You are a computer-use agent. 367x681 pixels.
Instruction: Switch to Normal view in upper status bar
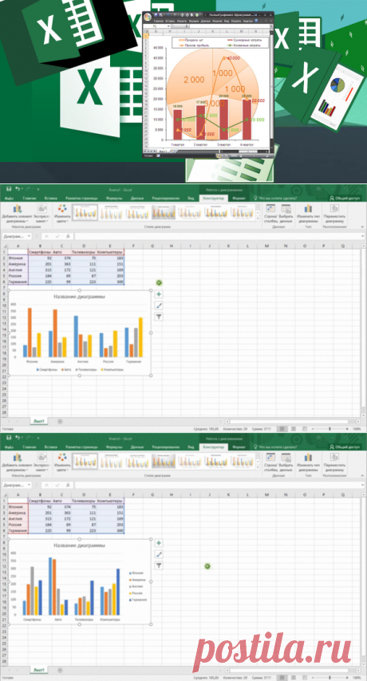tap(282, 429)
